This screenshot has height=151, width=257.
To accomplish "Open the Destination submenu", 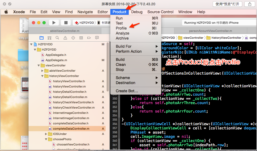I will click(x=136, y=83).
